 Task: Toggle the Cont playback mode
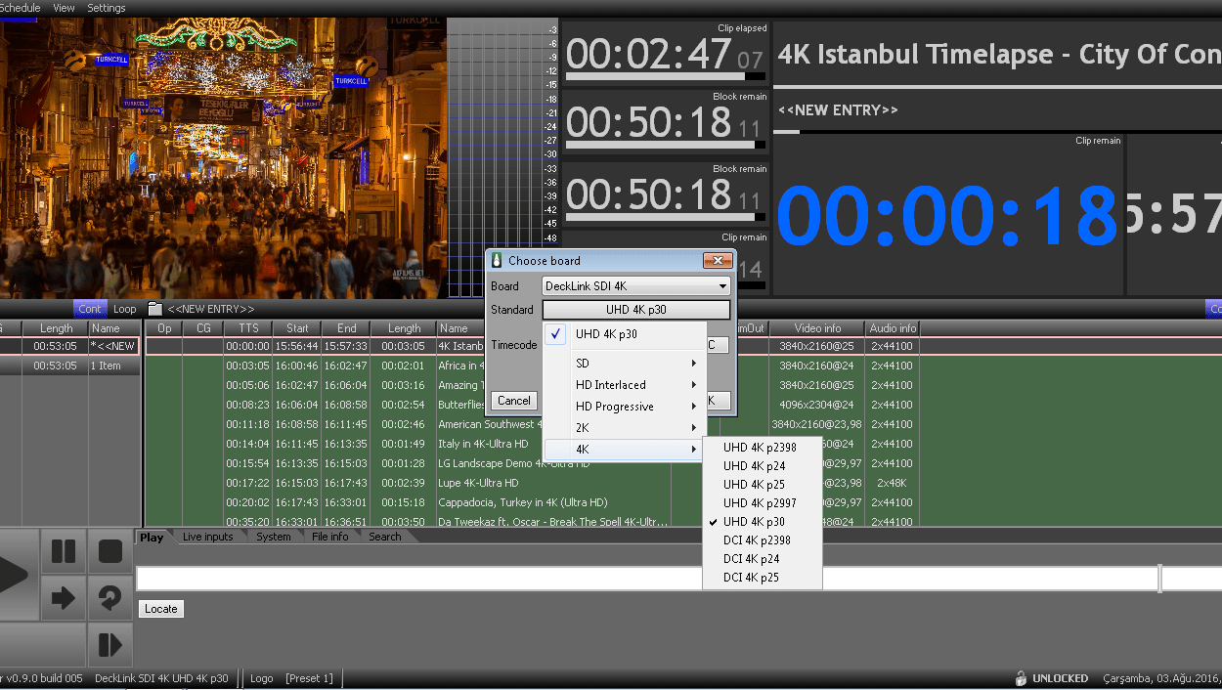click(90, 309)
